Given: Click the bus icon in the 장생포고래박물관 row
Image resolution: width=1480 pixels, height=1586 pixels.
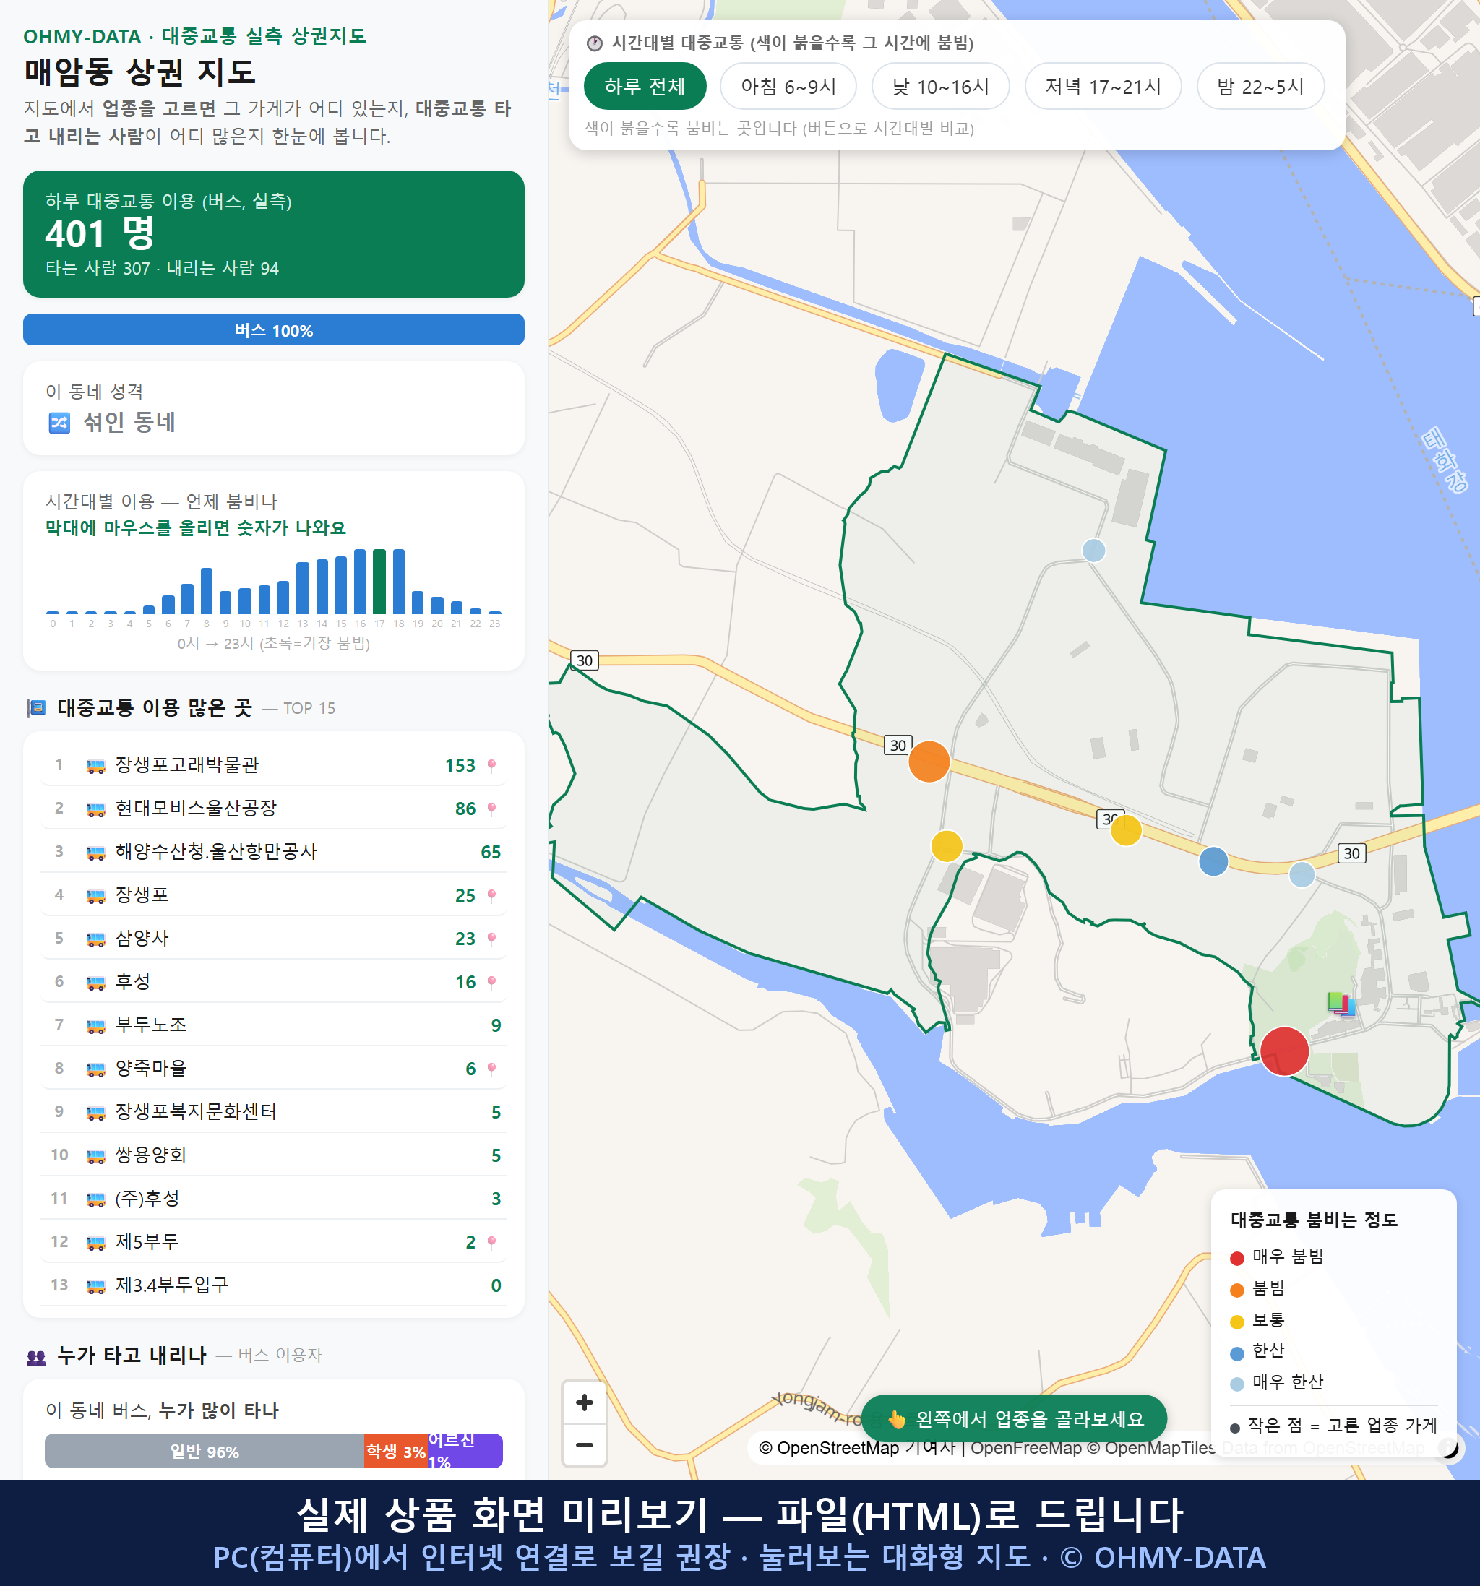Looking at the screenshot, I should (95, 766).
